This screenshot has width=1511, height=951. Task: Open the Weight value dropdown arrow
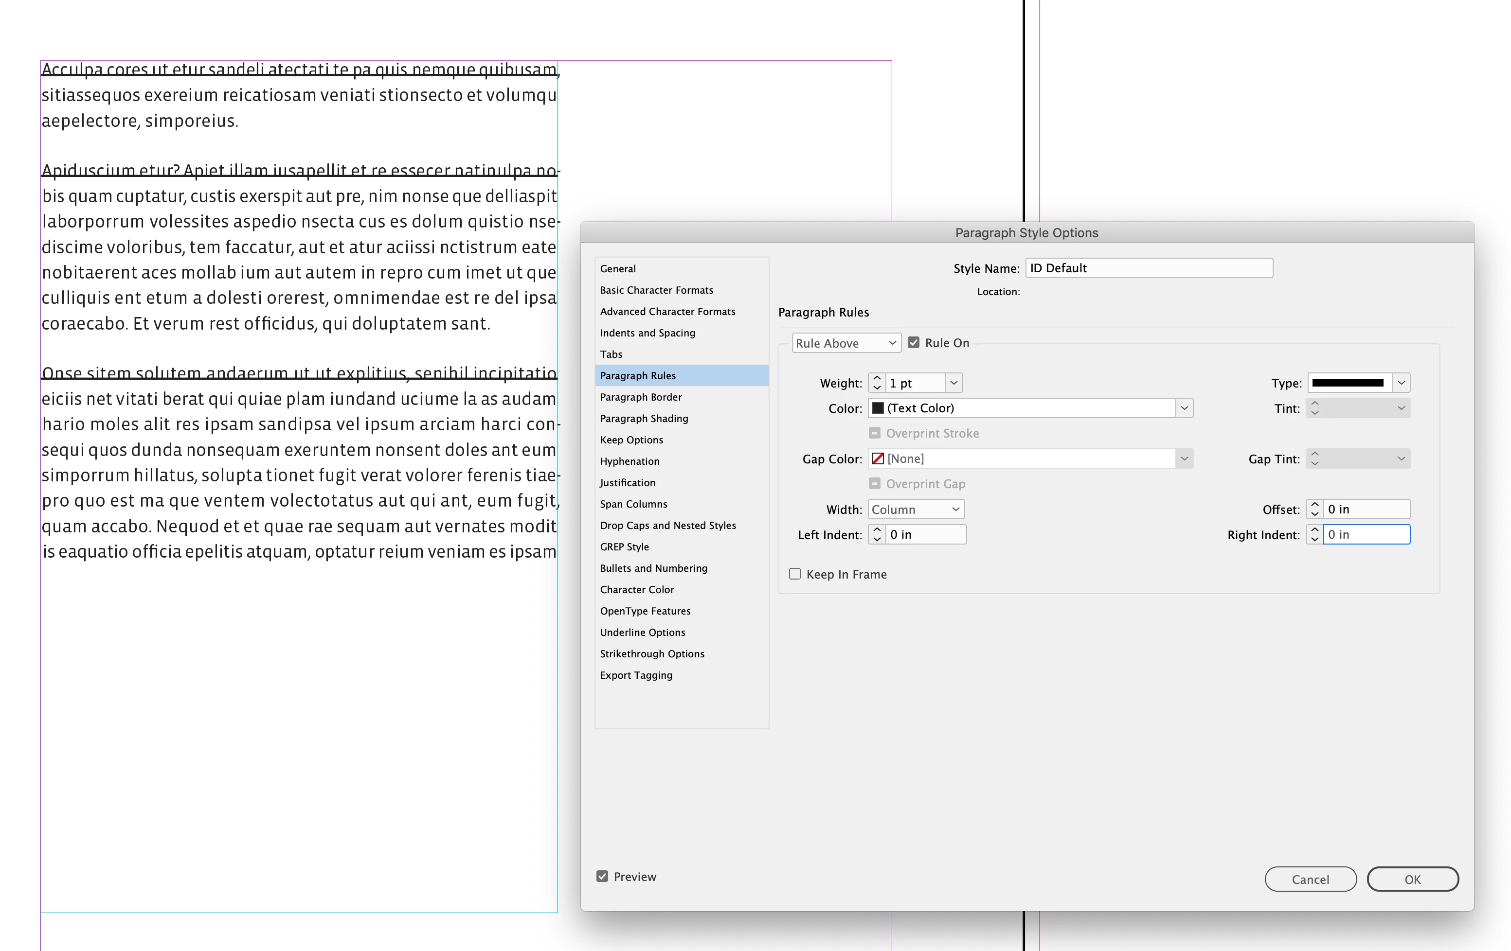953,383
